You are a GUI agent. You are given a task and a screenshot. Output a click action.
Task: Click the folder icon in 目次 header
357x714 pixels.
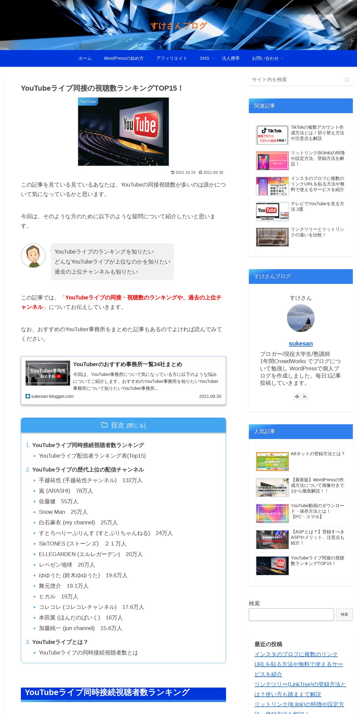tap(105, 425)
